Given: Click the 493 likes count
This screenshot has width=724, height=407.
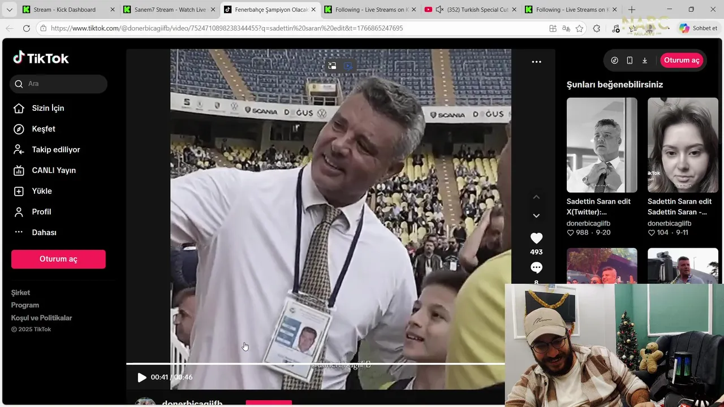Looking at the screenshot, I should coord(536,252).
